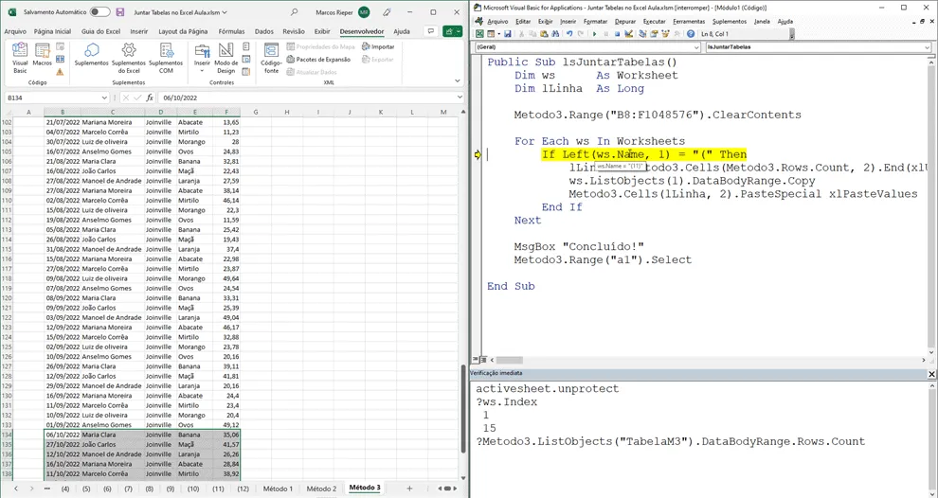This screenshot has width=938, height=498.
Task: Paste using VBA toolbar clipboard icon
Action: pyautogui.click(x=544, y=34)
